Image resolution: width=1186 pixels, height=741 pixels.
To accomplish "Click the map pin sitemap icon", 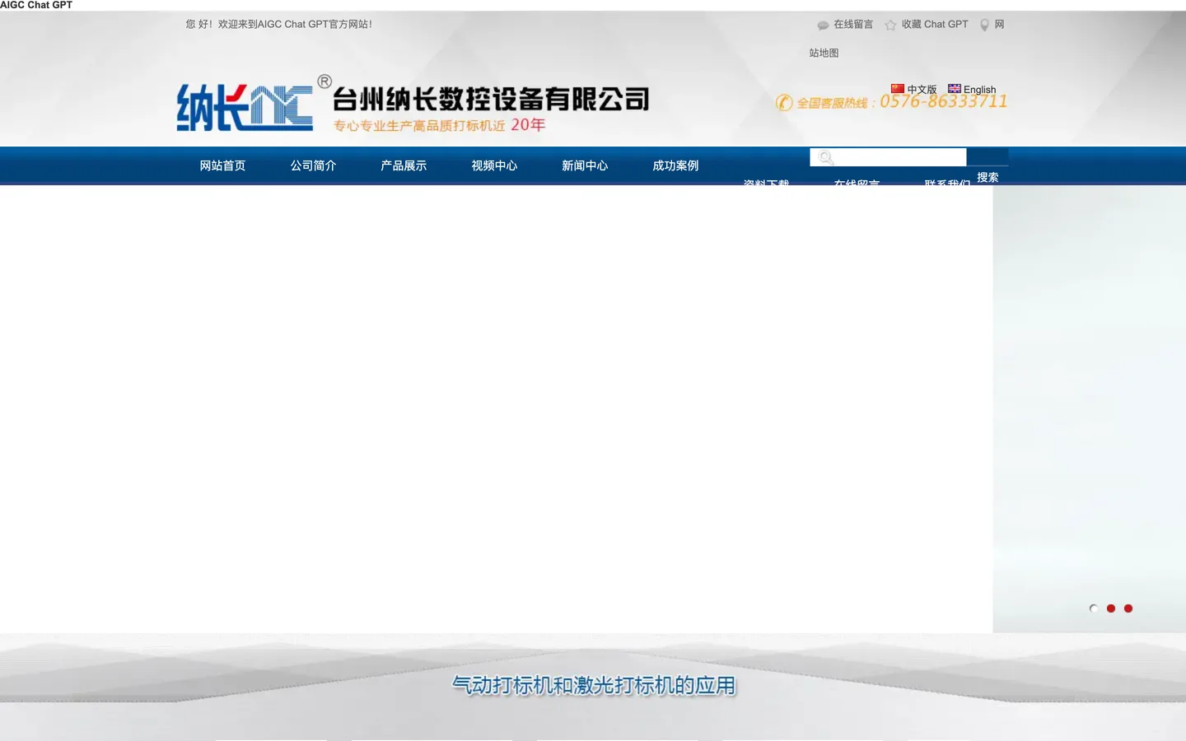I will (x=984, y=26).
